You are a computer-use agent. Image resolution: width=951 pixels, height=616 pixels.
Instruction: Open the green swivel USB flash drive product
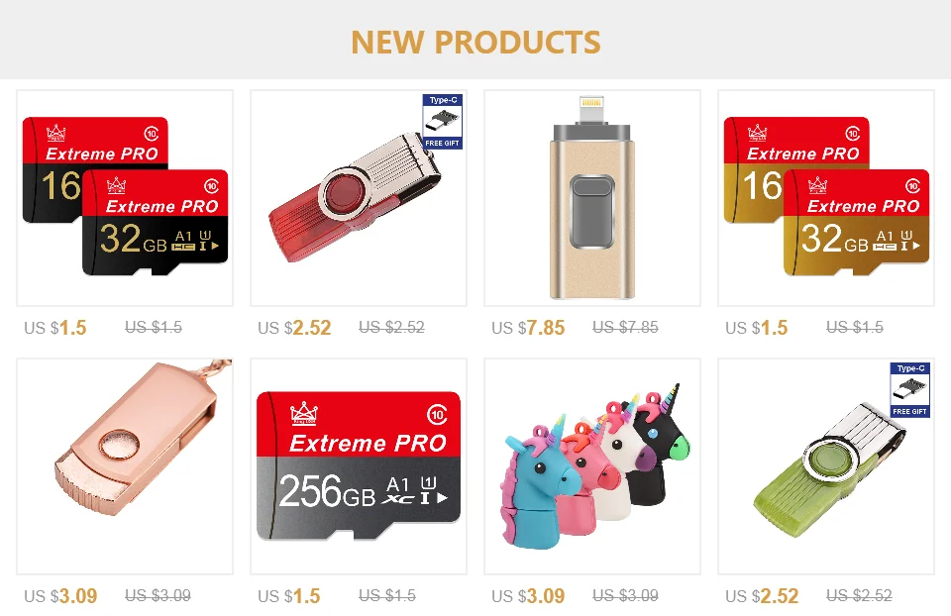click(x=826, y=466)
